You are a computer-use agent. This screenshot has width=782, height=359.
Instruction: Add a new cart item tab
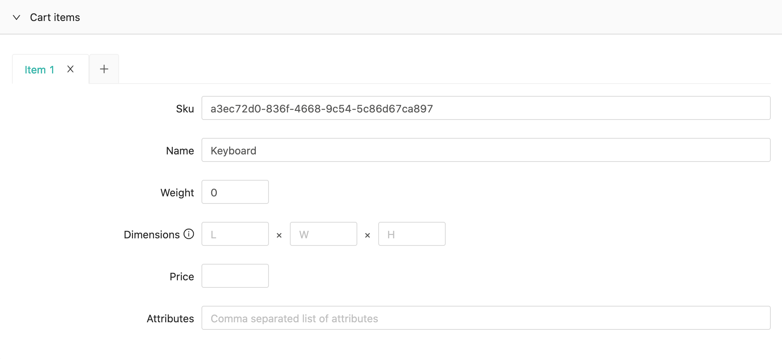point(104,69)
